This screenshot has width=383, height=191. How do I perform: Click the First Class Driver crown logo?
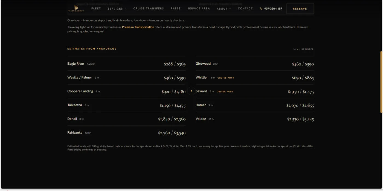pos(76,8)
